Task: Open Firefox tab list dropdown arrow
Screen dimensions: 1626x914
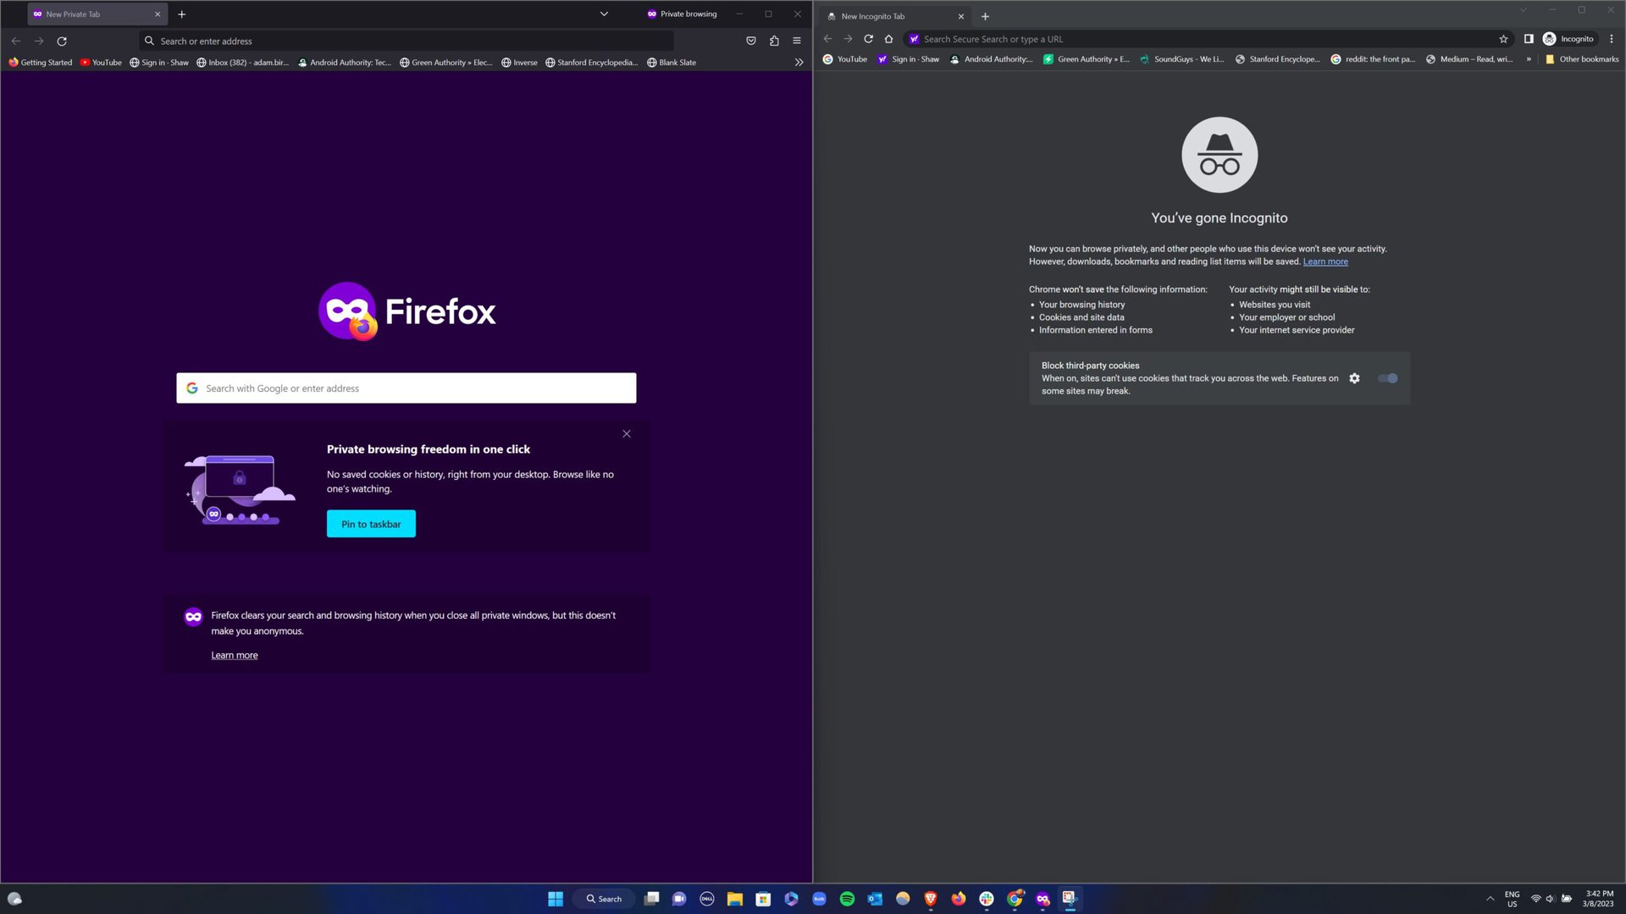Action: (604, 14)
